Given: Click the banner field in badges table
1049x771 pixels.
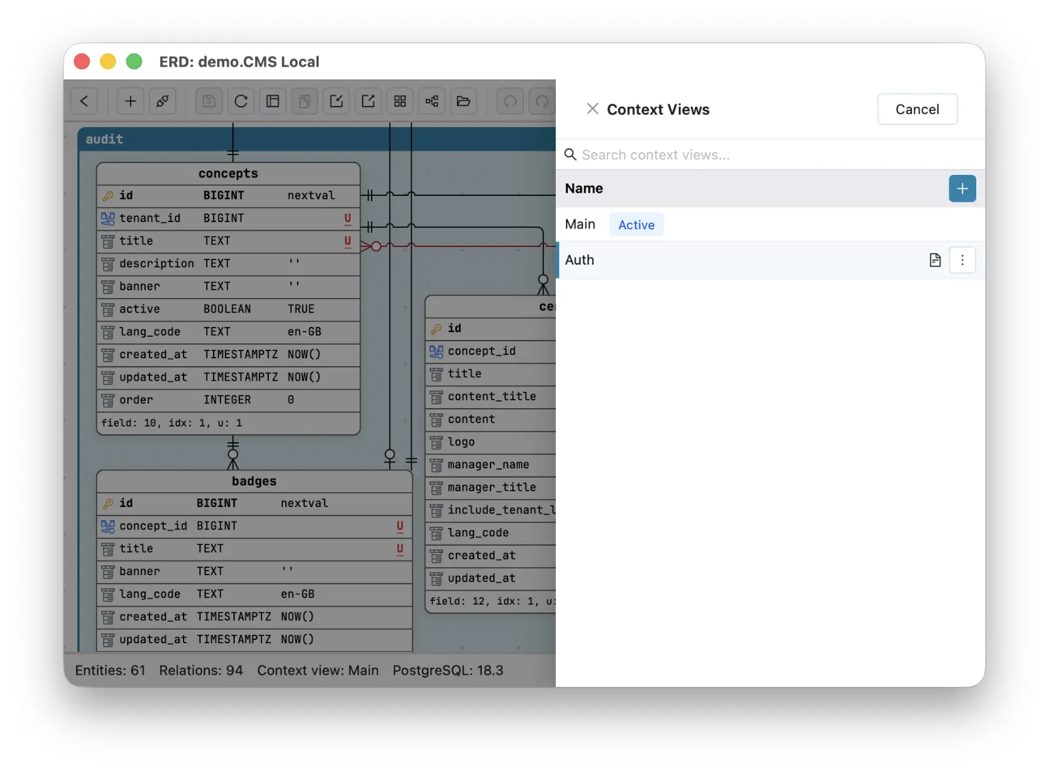Looking at the screenshot, I should coord(254,571).
